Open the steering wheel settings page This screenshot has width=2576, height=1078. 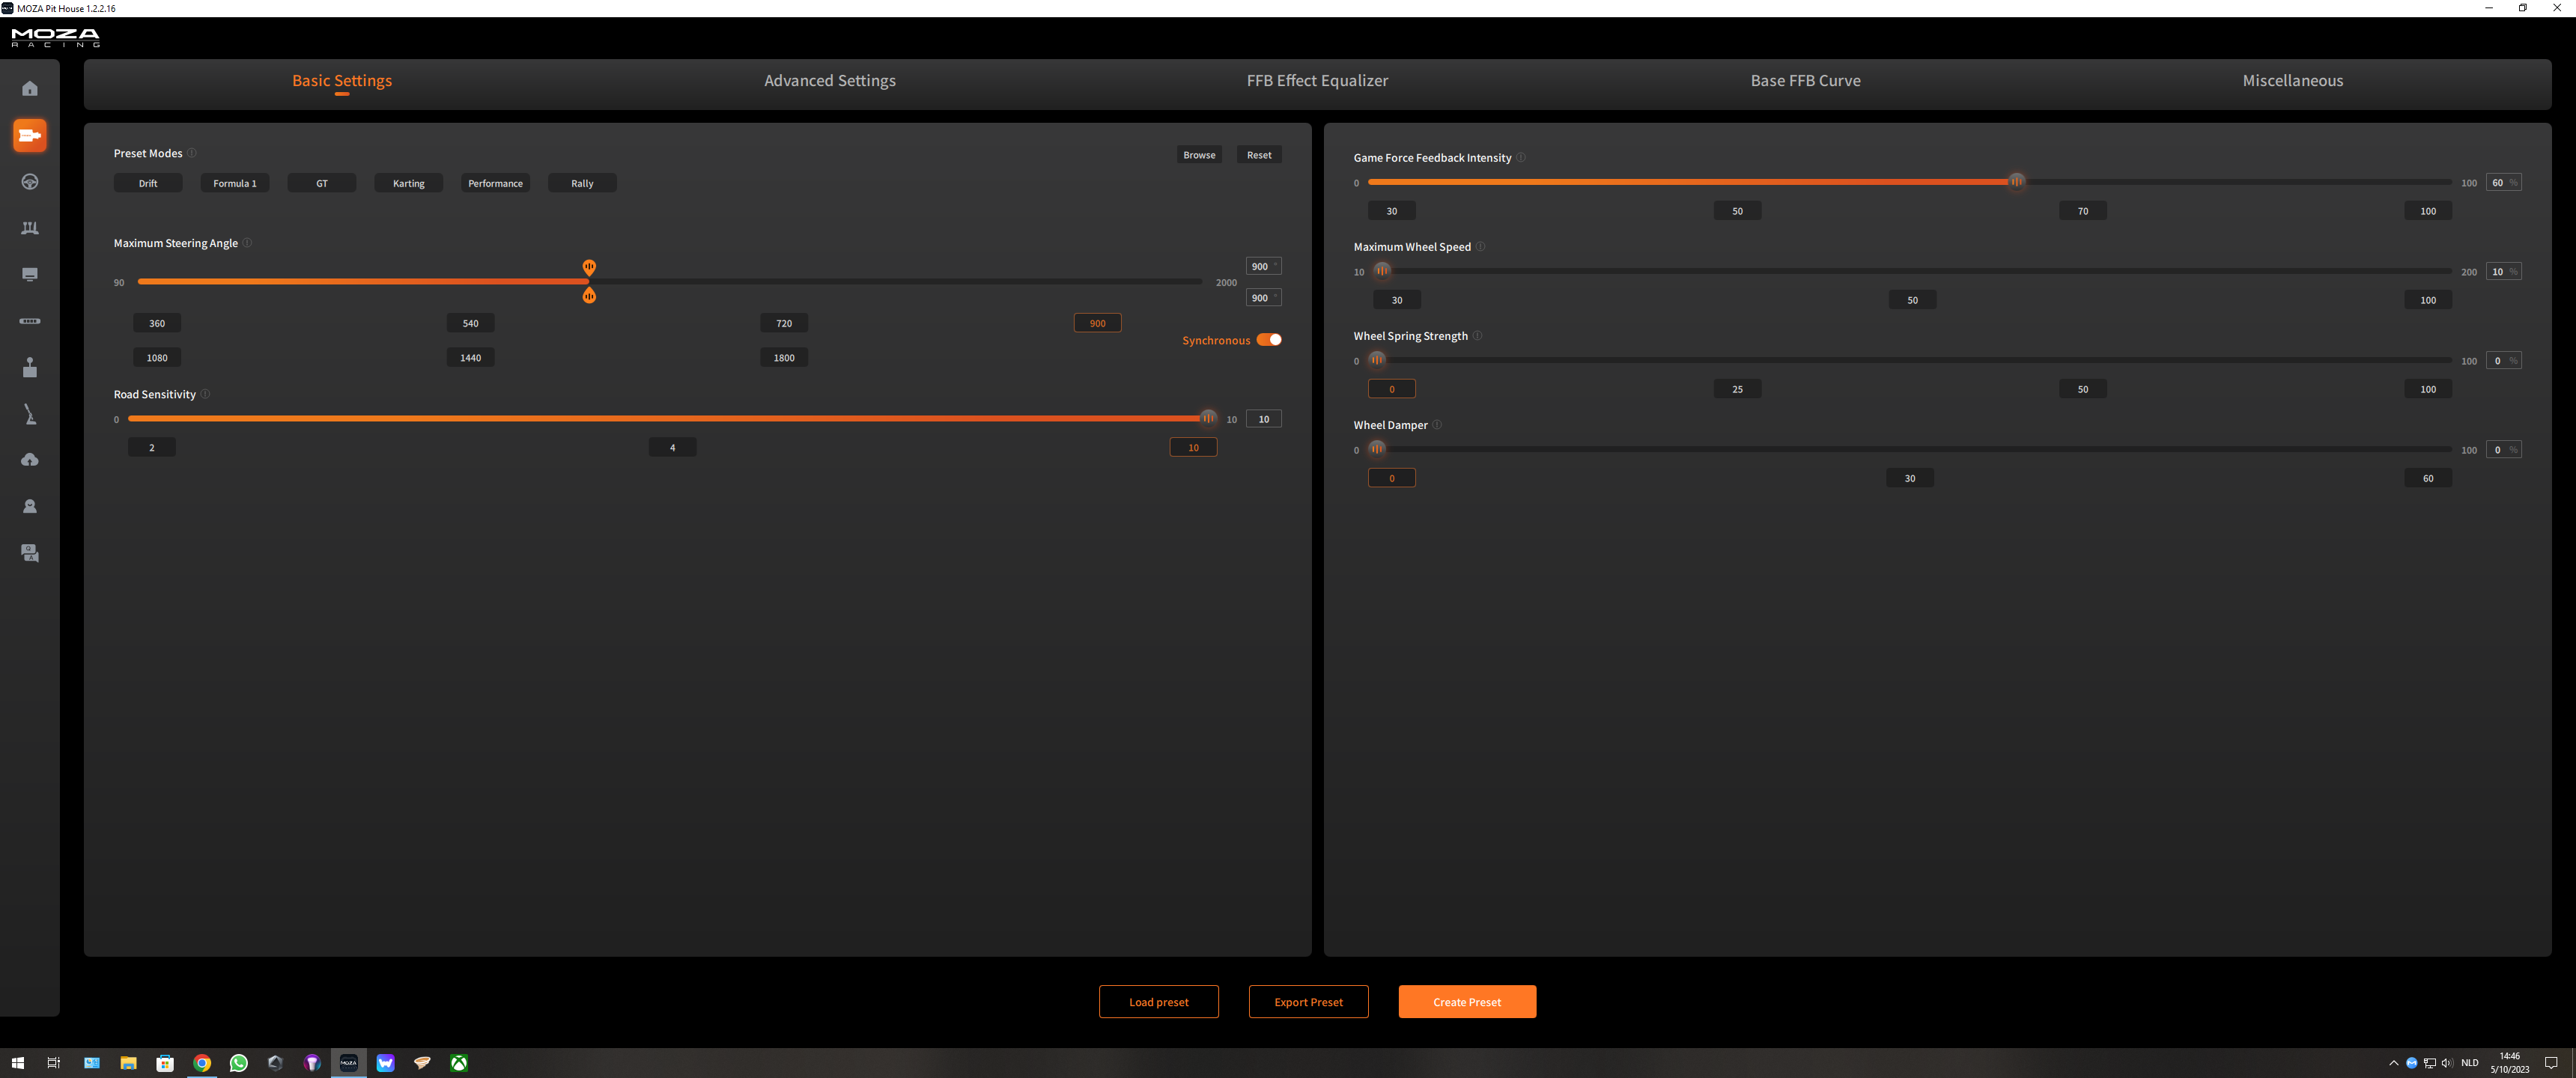30,182
